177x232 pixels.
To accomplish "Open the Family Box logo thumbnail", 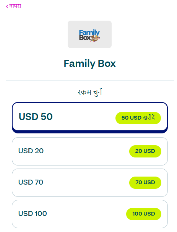I will (x=89, y=34).
